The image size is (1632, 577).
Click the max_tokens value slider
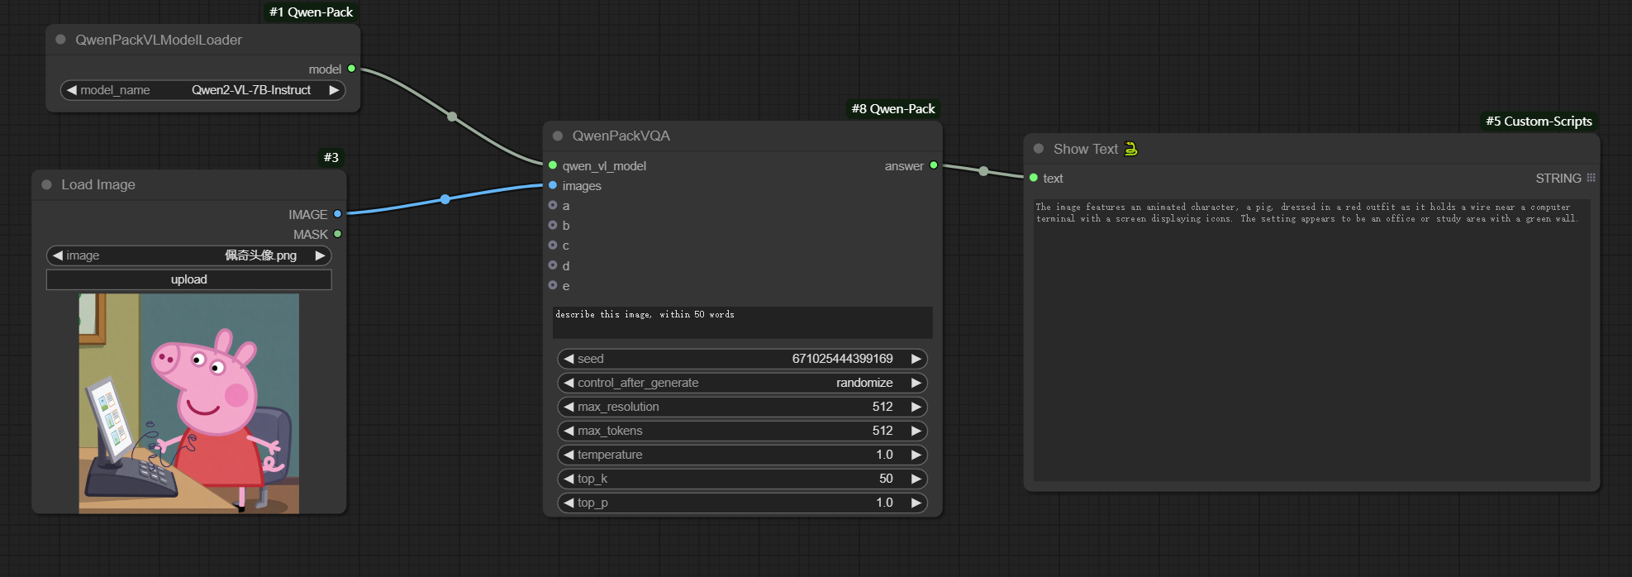[x=743, y=431]
